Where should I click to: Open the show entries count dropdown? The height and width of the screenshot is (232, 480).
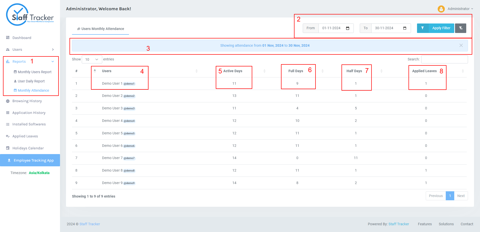[x=92, y=59]
